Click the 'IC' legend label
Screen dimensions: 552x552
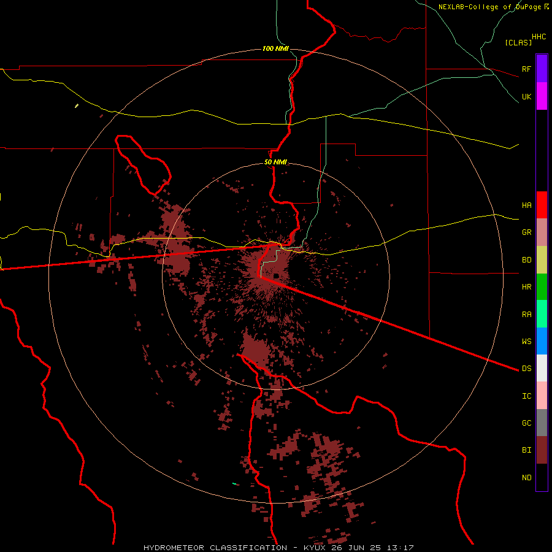coord(526,396)
